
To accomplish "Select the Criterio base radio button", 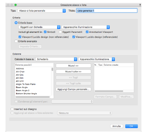I will (16, 23).
